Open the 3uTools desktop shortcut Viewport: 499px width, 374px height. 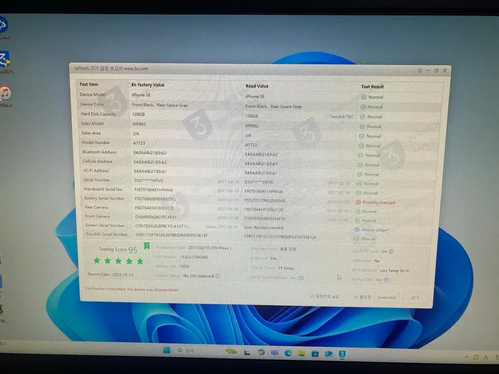tap(5, 63)
